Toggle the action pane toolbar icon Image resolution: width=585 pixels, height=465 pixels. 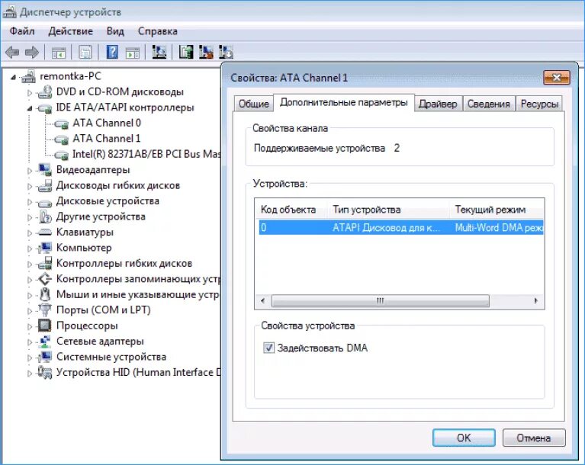133,52
